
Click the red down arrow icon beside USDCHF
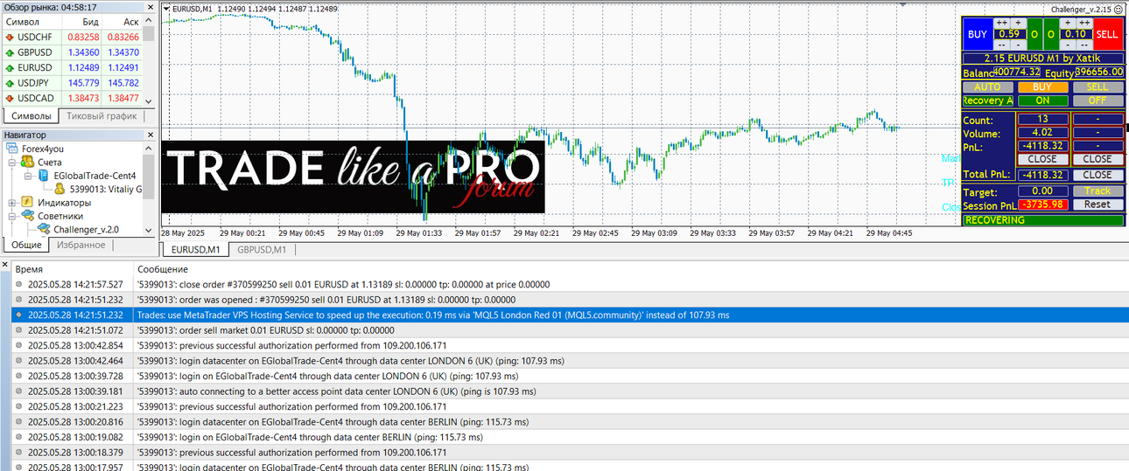(10, 37)
